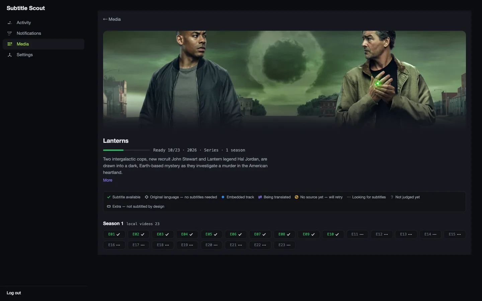Click the 'Ready 10/23' status text
The width and height of the screenshot is (482, 301).
(x=167, y=150)
